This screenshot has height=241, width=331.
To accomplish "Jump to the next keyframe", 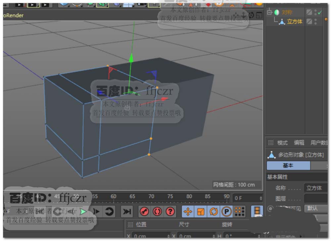I will 109,212.
